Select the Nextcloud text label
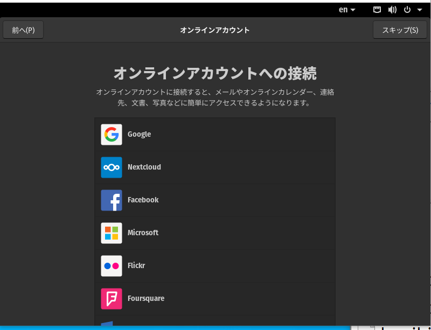This screenshot has width=431, height=330. tap(144, 167)
